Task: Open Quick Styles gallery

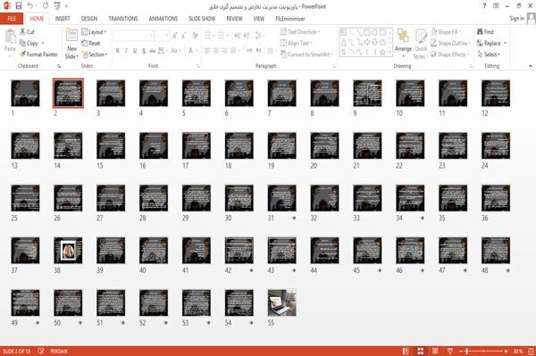Action: click(421, 44)
